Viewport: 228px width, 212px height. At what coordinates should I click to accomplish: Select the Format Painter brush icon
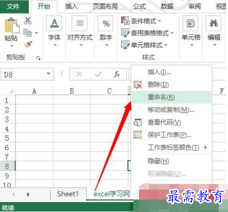(28, 44)
